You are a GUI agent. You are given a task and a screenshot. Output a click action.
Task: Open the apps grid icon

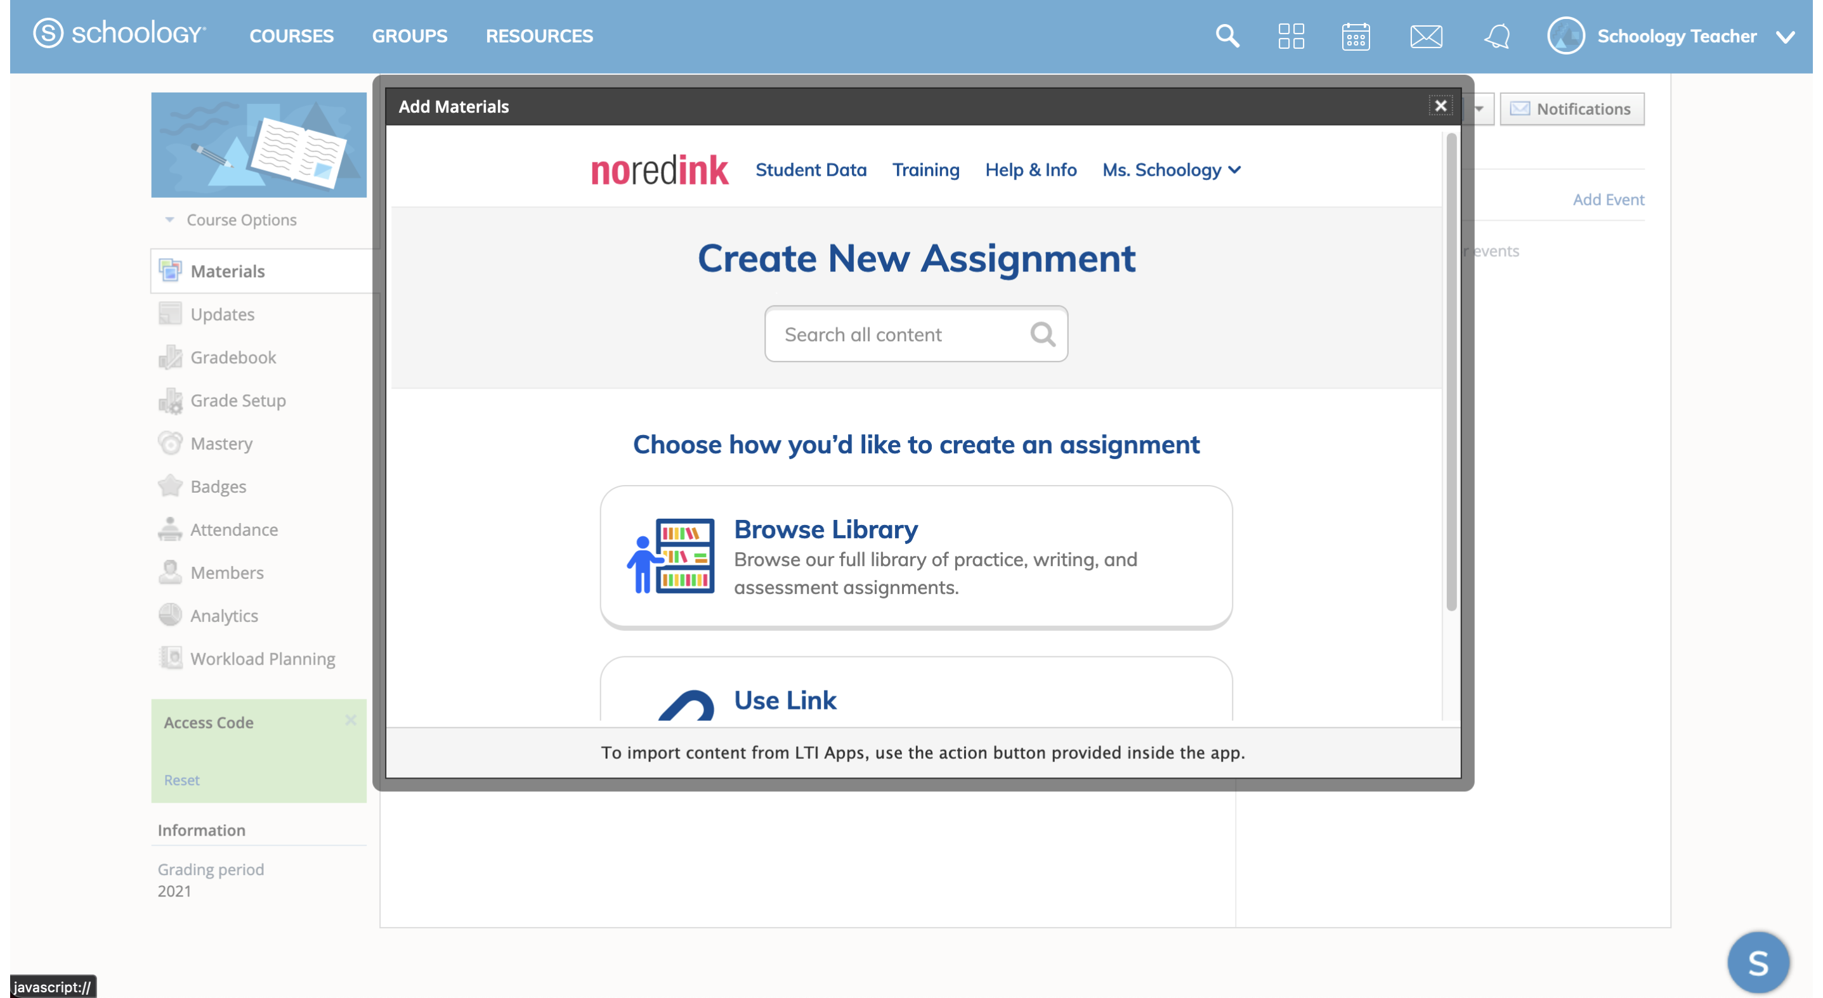(x=1291, y=36)
